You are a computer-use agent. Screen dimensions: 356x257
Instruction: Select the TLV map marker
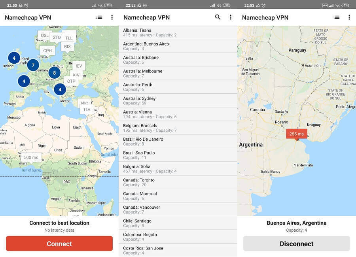click(87, 110)
